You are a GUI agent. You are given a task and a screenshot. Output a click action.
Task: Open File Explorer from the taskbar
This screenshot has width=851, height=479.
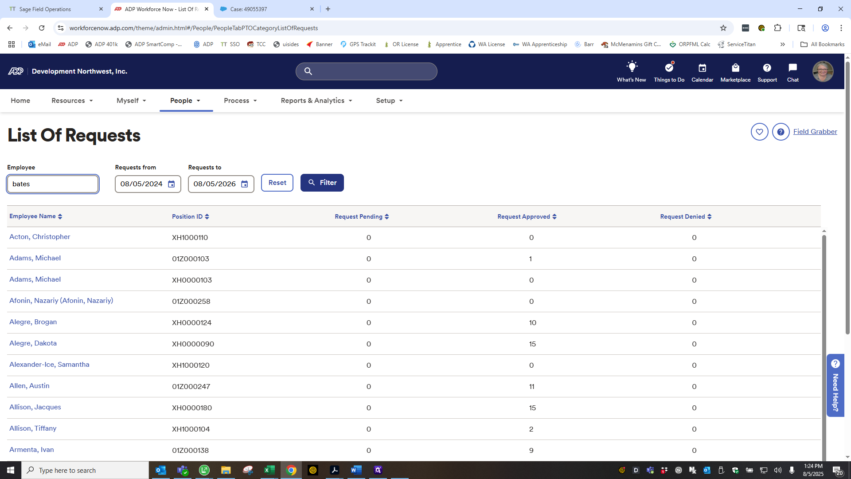(x=226, y=470)
